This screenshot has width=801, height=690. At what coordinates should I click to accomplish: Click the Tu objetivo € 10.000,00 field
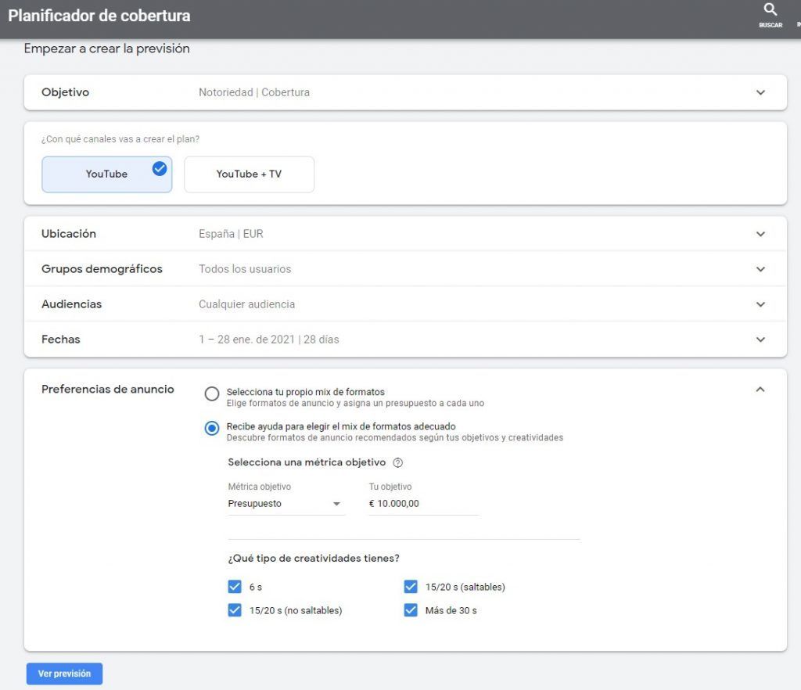pyautogui.click(x=423, y=504)
